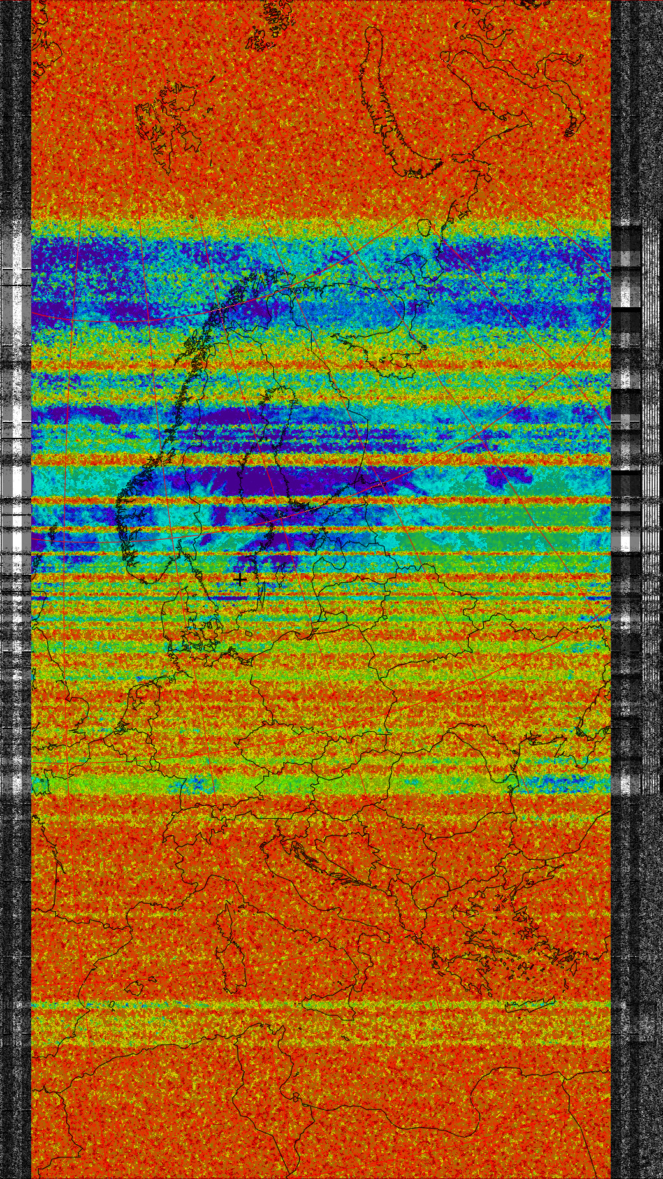Screen dimensions: 663x1179
Task: Click the black cross ground station marker
Action: tap(239, 579)
